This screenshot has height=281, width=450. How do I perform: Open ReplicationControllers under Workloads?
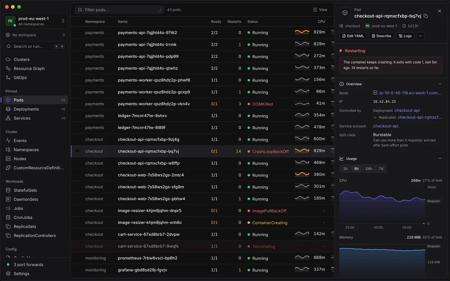(36, 236)
